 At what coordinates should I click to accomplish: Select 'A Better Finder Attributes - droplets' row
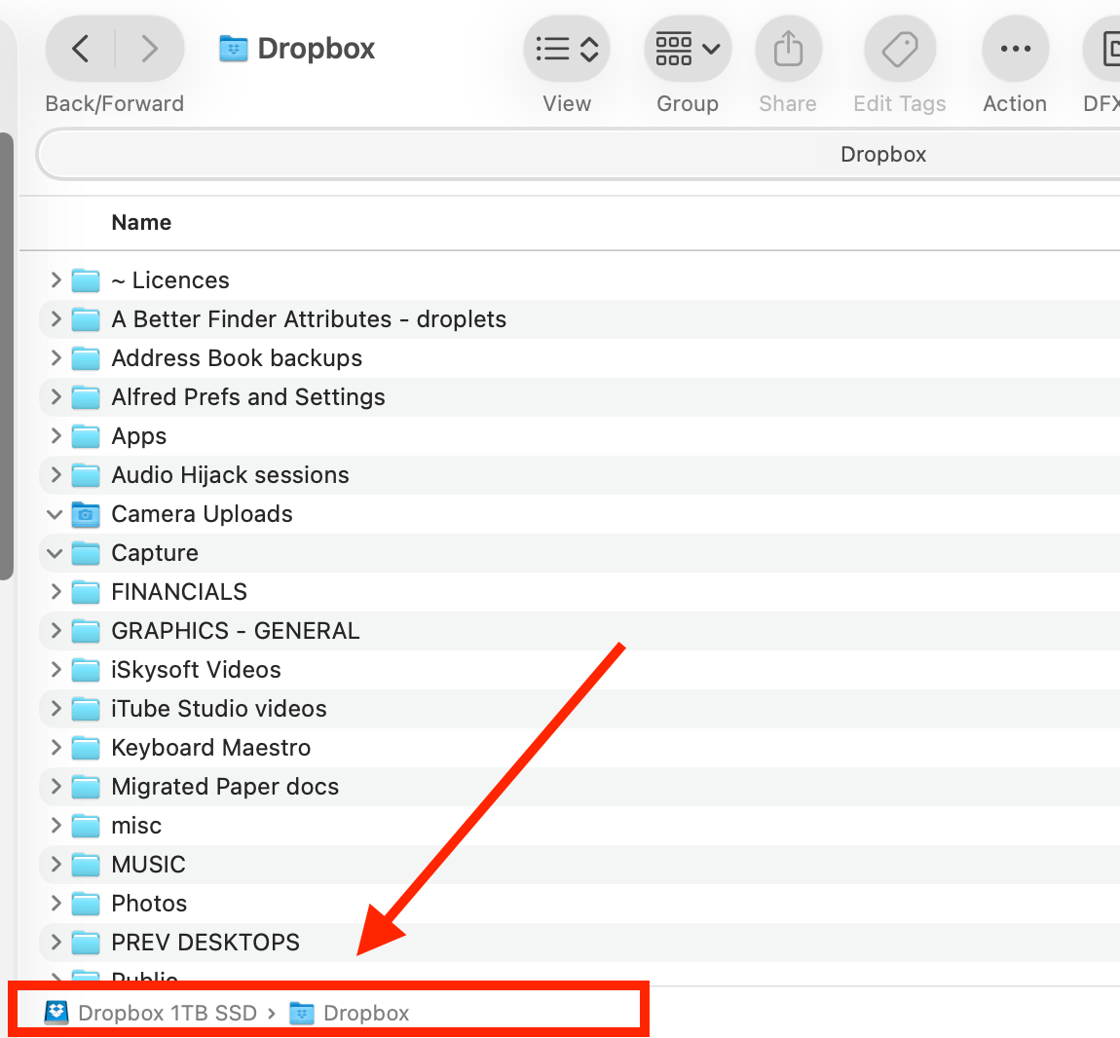[579, 318]
